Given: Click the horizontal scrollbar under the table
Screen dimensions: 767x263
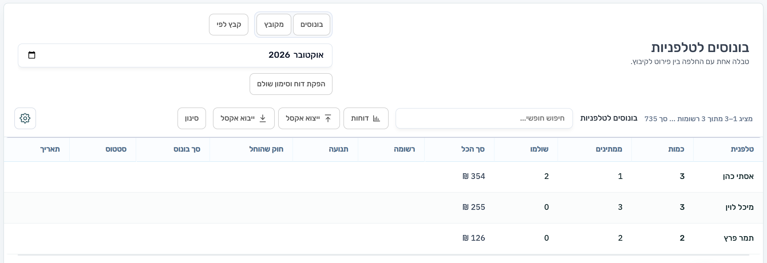Looking at the screenshot, I should 383,255.
